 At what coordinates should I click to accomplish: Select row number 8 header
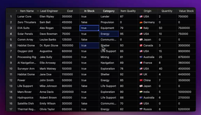pos(11,57)
